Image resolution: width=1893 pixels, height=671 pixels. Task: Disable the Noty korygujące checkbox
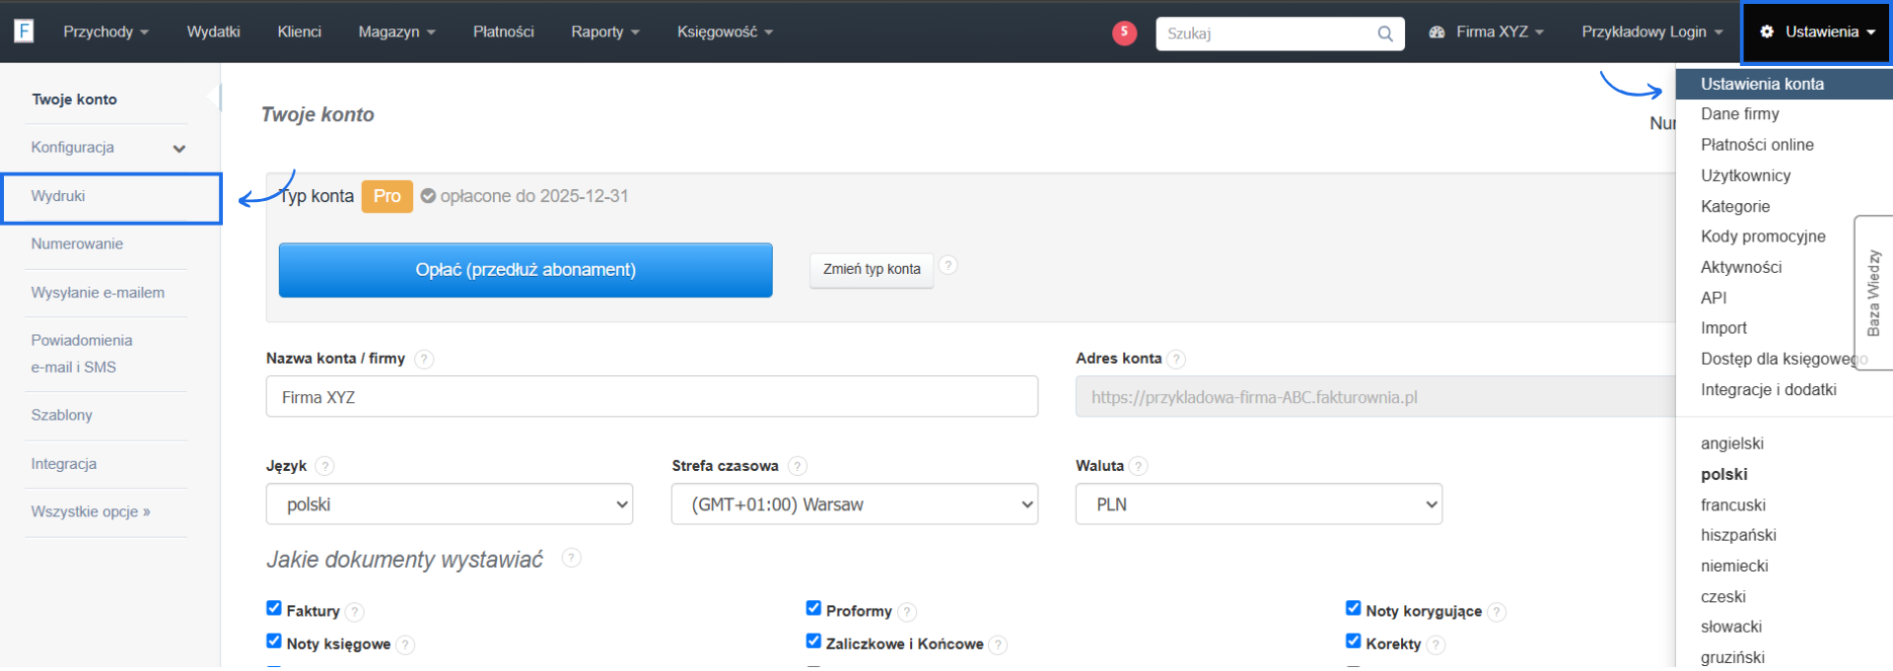click(x=1354, y=608)
